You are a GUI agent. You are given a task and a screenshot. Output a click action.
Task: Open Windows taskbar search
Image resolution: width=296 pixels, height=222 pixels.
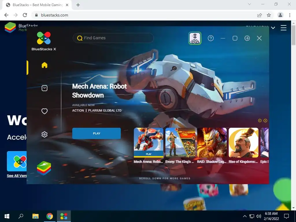tap(21, 216)
